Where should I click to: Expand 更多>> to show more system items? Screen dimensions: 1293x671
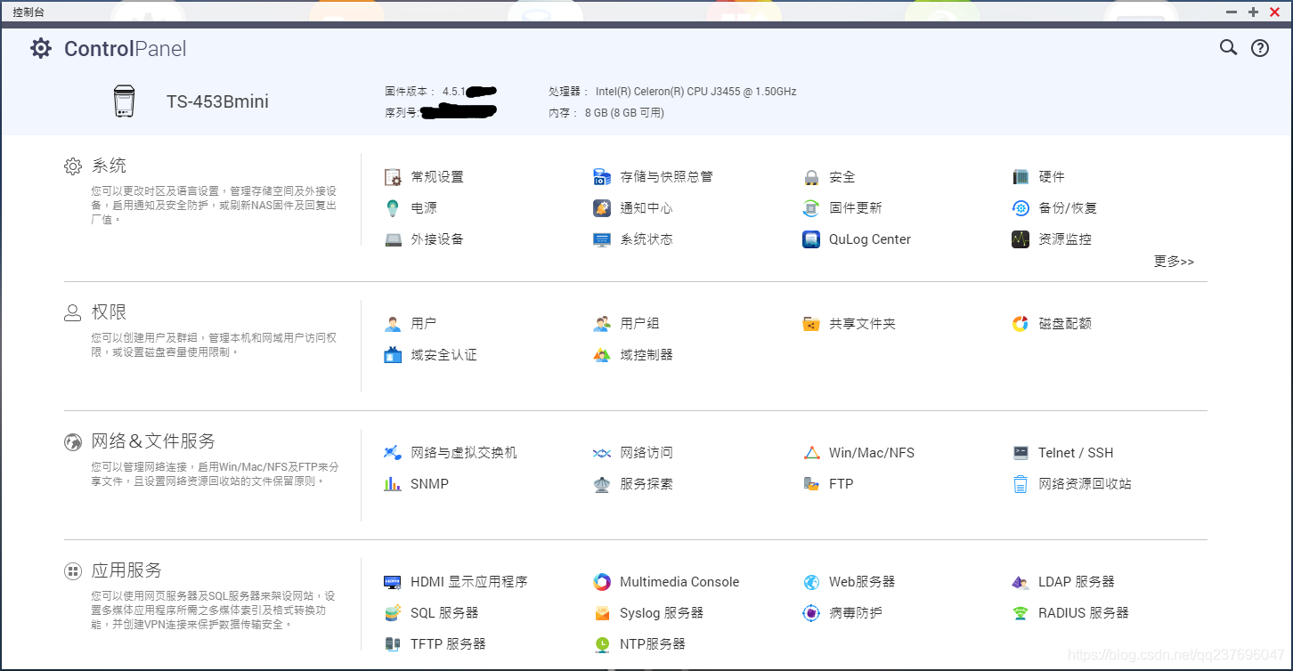tap(1174, 261)
